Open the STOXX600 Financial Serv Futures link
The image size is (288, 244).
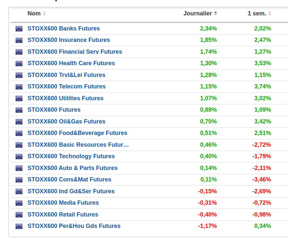[75, 52]
